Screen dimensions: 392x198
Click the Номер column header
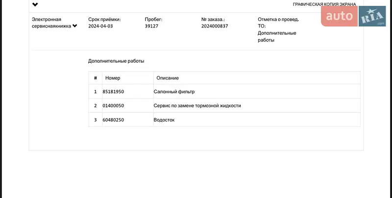click(113, 78)
